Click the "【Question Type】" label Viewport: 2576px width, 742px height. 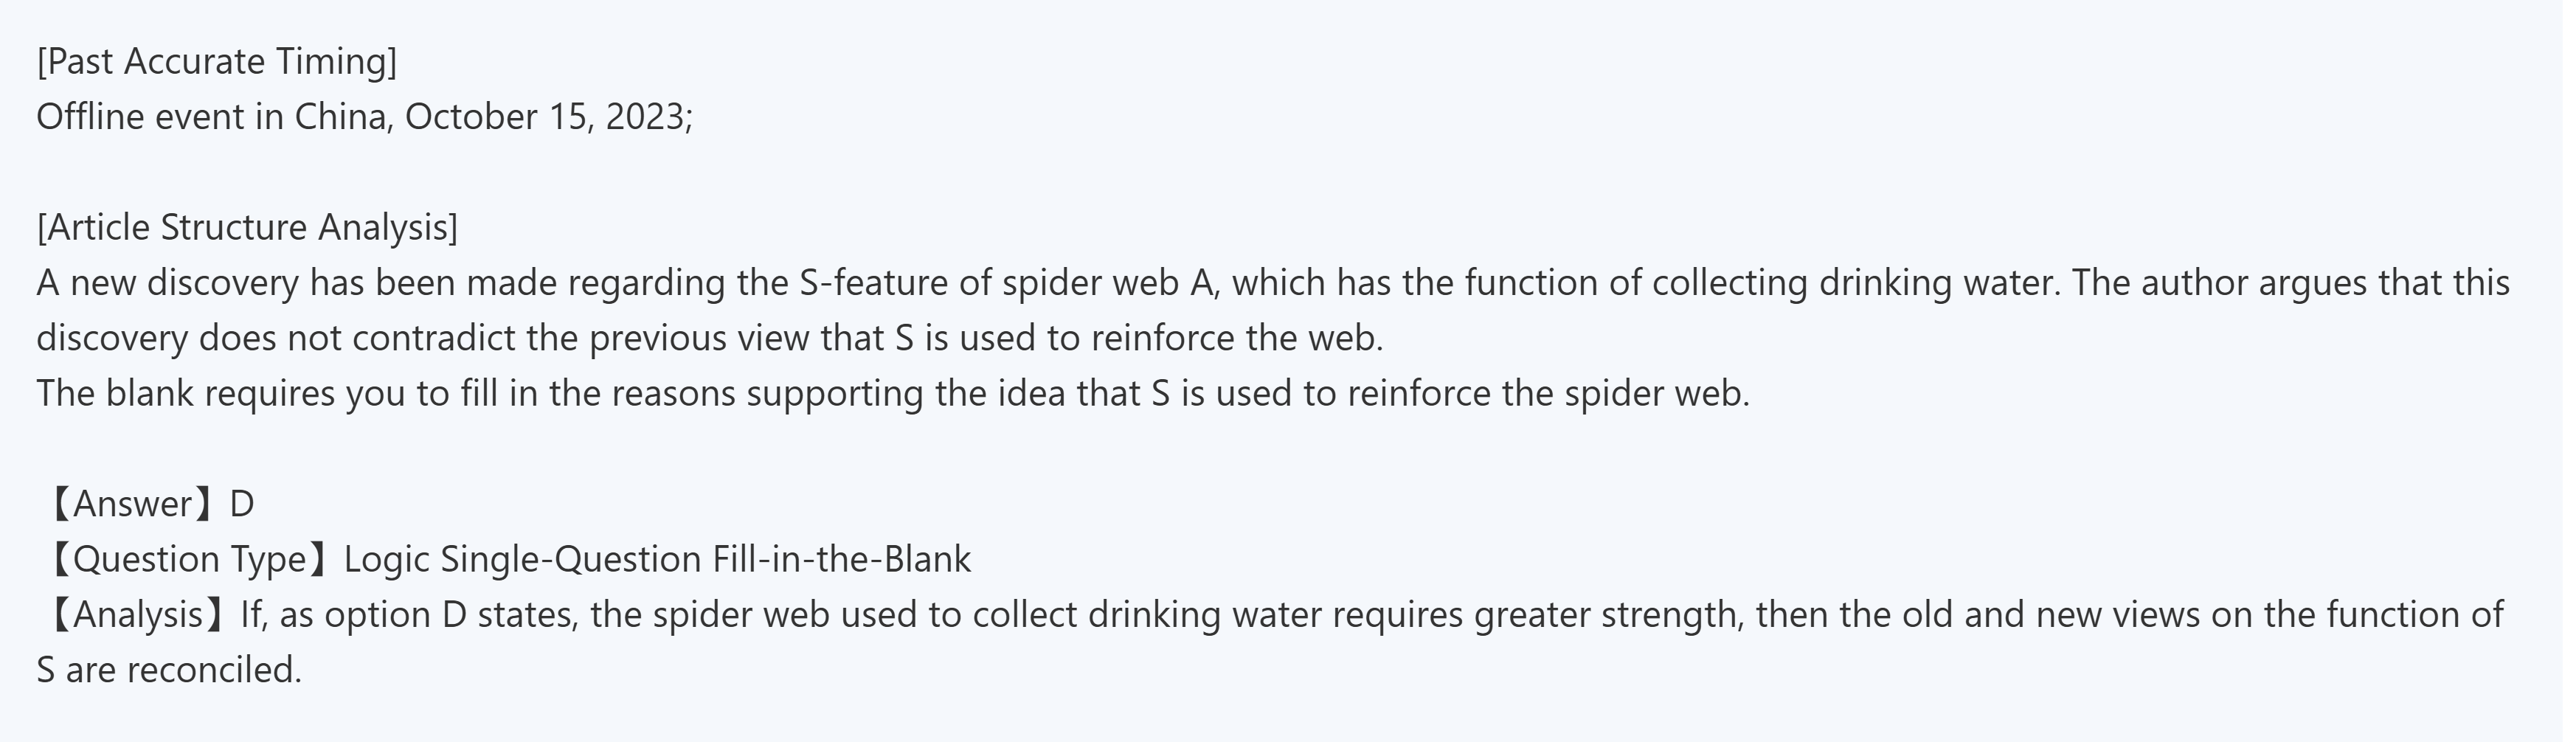coord(185,559)
